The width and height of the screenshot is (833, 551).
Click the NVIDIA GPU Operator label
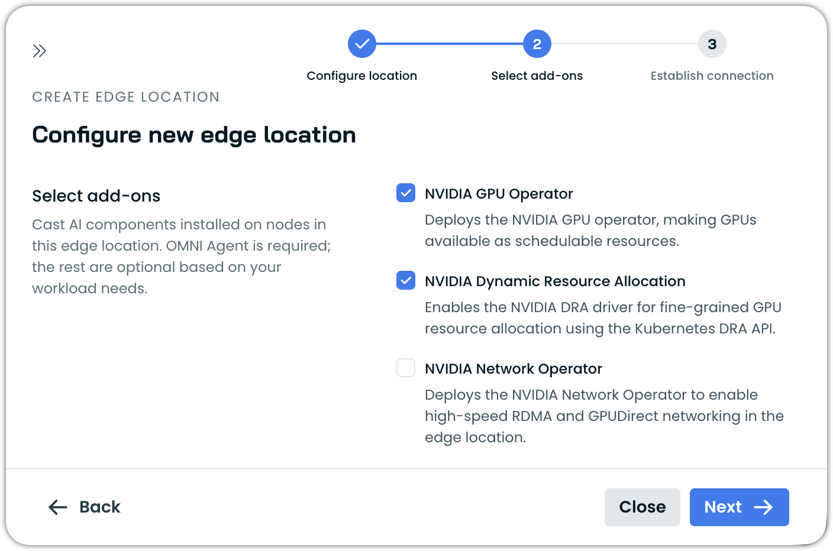(x=499, y=194)
